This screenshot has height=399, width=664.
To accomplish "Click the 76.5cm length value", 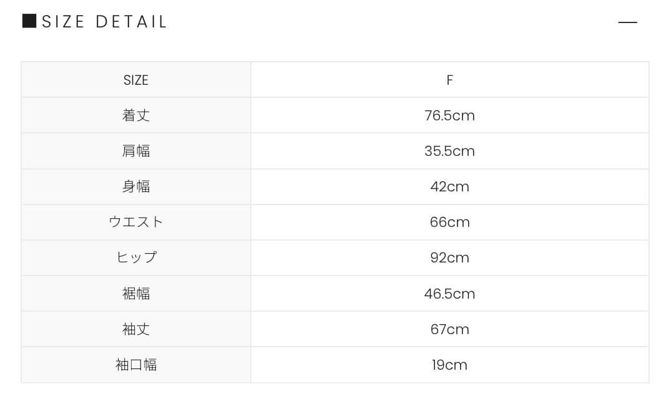I will (449, 116).
